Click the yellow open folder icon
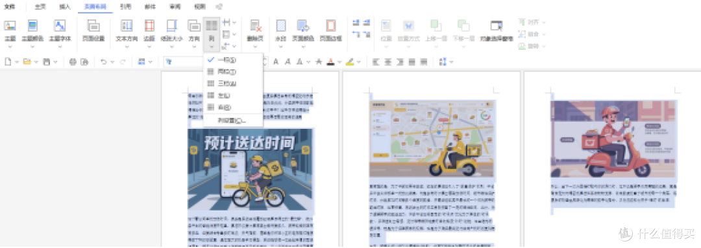This screenshot has height=248, width=701. click(27, 62)
